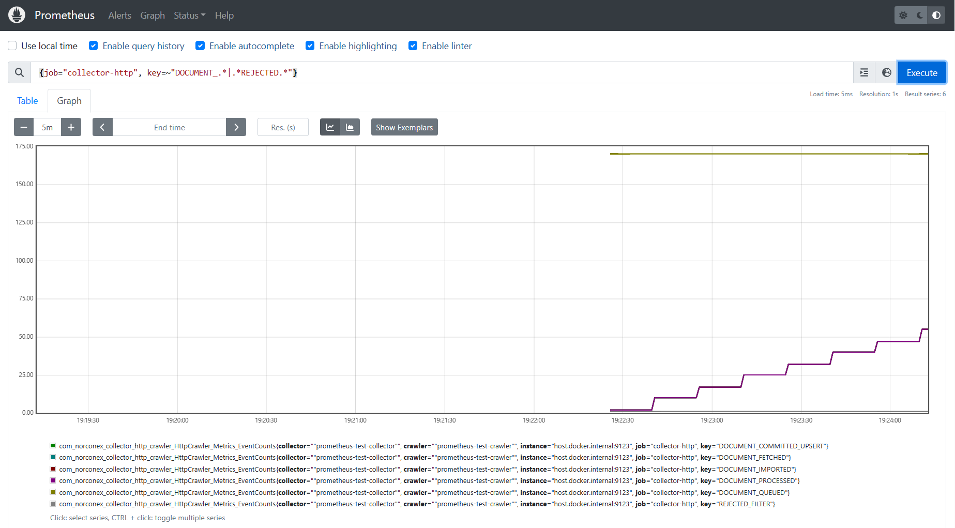Click the Show Exemplars button

pyautogui.click(x=404, y=127)
